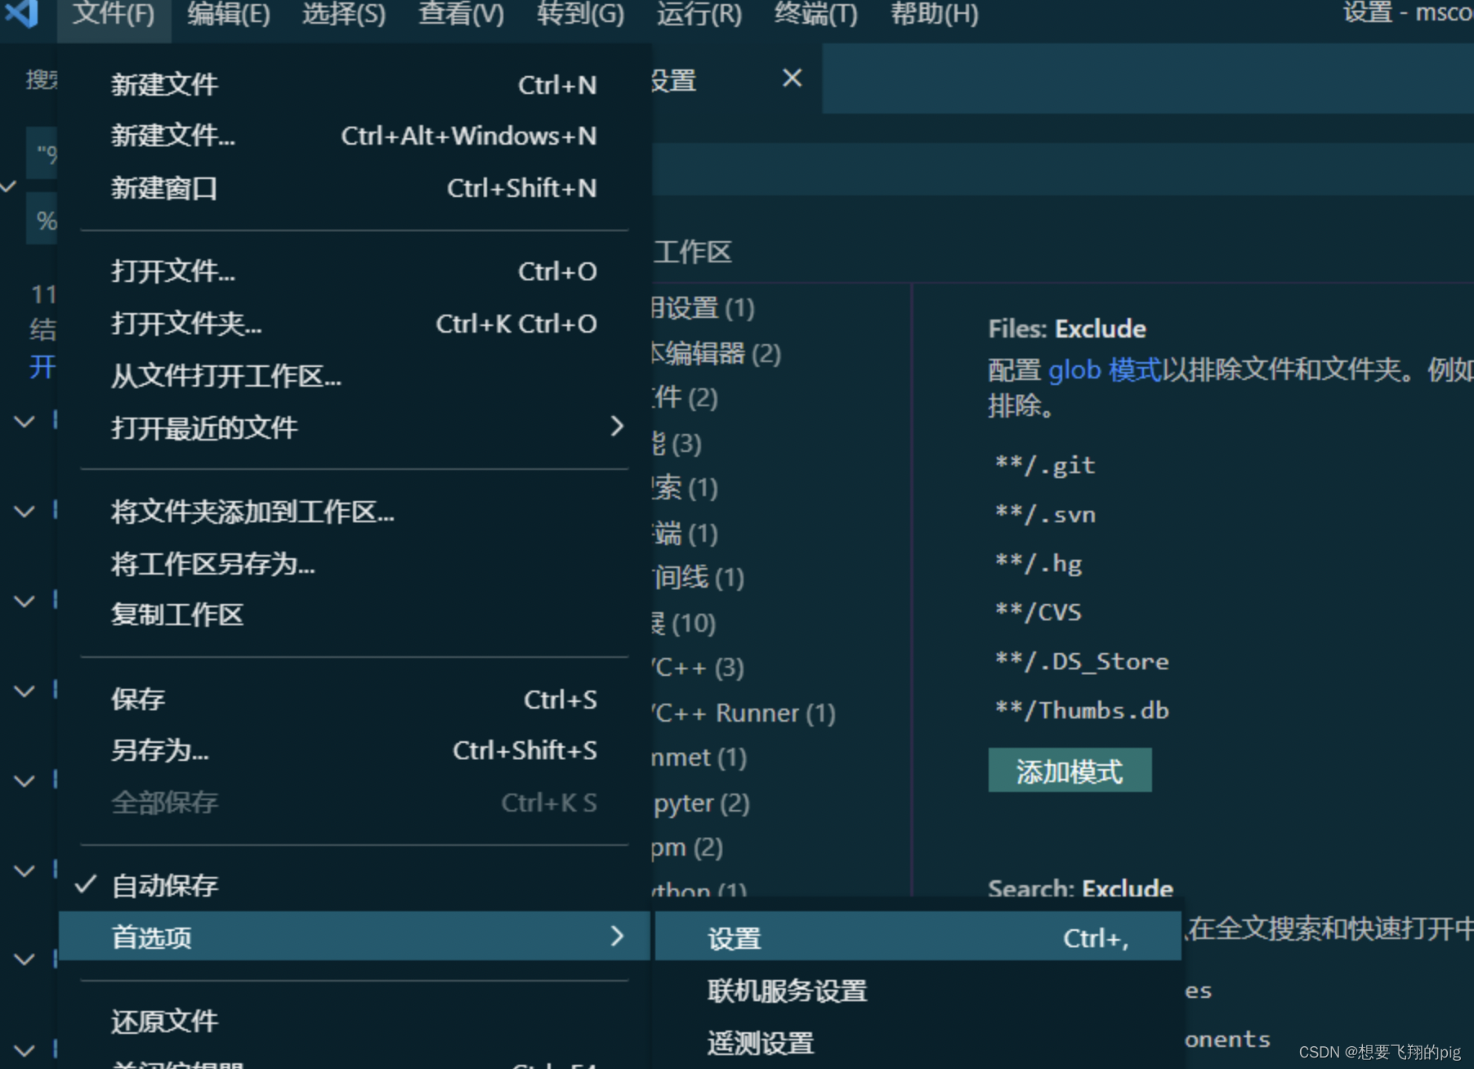Click 保存 Ctrl+S menu item
This screenshot has height=1069, width=1474.
point(354,700)
